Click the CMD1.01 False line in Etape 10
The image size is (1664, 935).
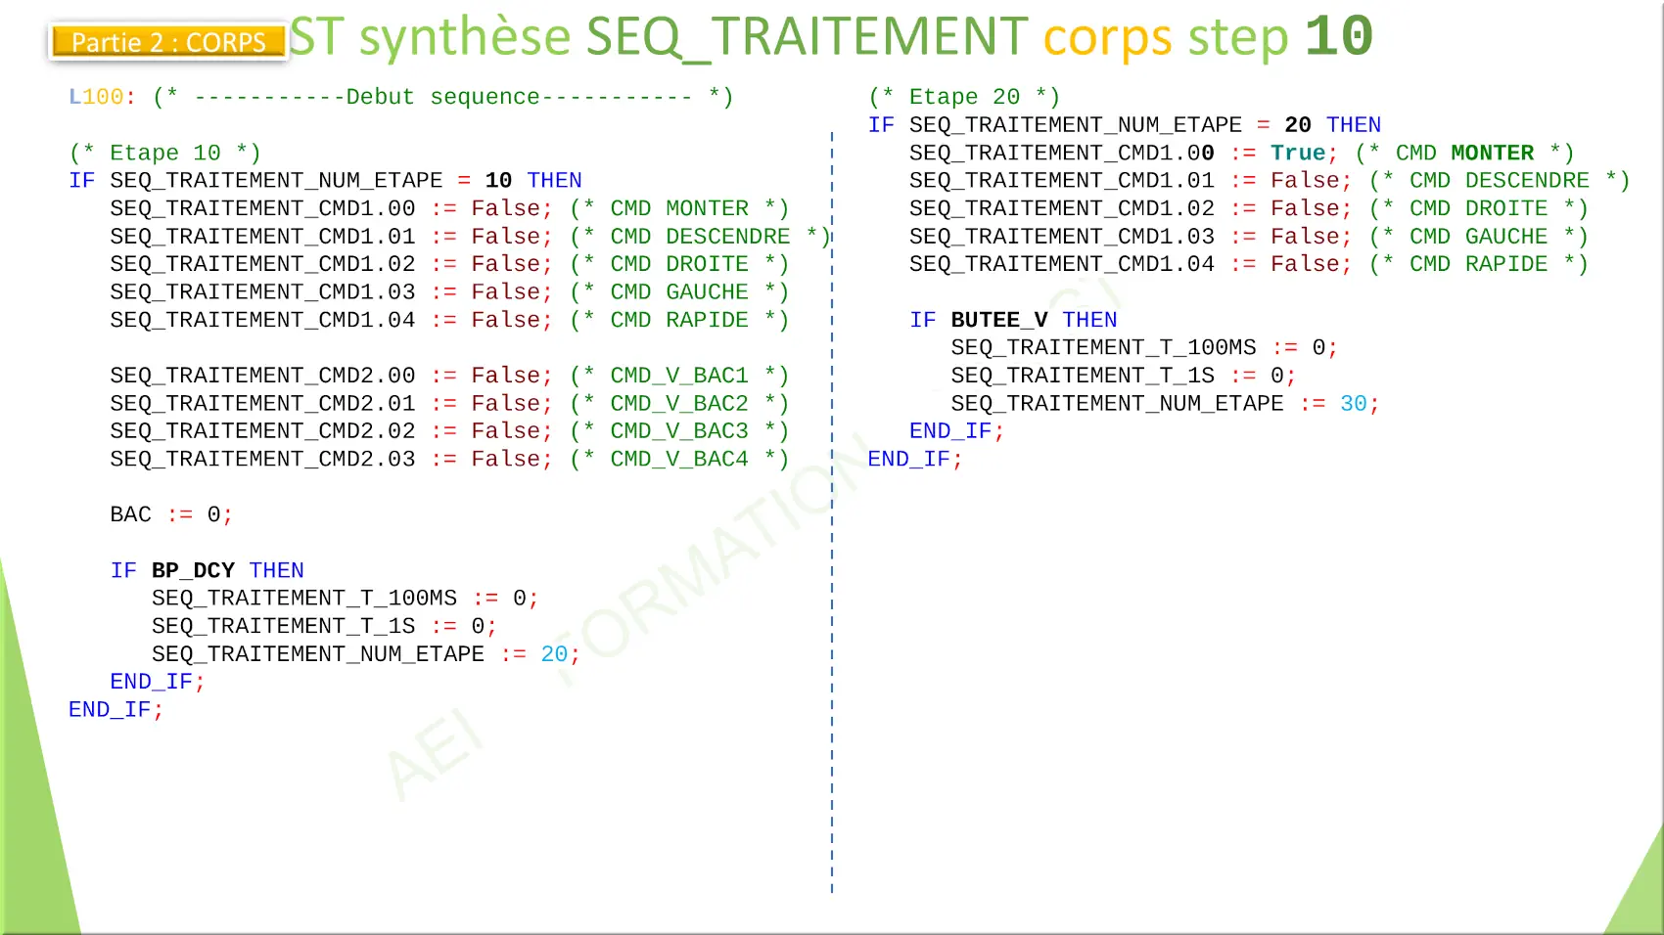coord(470,237)
